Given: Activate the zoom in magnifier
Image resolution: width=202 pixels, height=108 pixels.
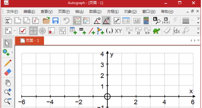Looking at the screenshot, I should 8,92.
